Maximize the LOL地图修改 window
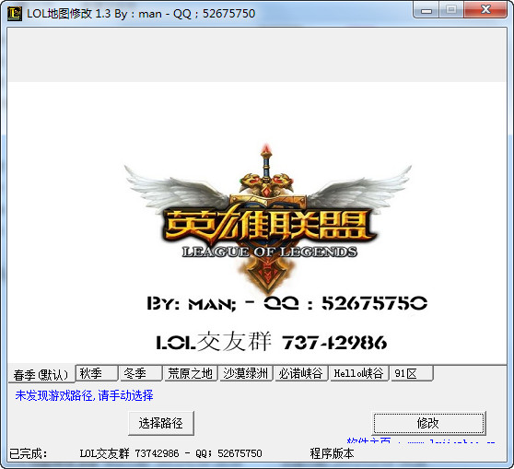Image resolution: width=514 pixels, height=469 pixels. click(x=451, y=10)
